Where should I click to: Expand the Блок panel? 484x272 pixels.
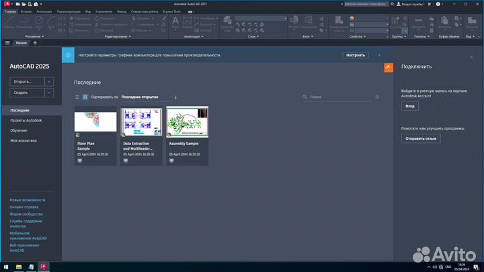coord(307,36)
